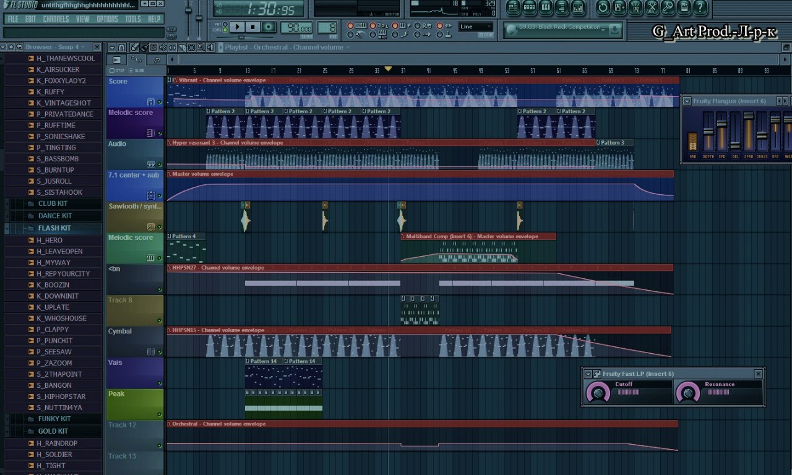Screen dimensions: 792x475
Task: Select the SLIDE radio option
Action: [x=131, y=71]
